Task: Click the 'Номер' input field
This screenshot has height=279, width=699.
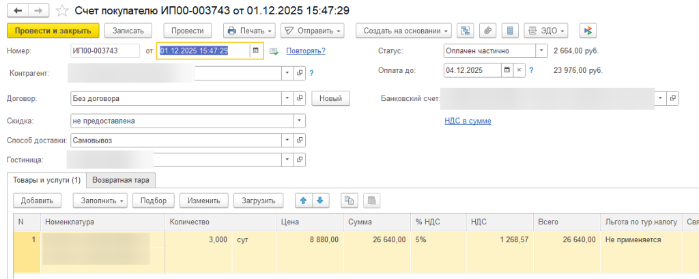Action: pos(102,50)
